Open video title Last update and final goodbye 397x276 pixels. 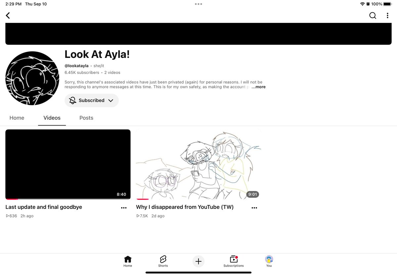click(44, 207)
